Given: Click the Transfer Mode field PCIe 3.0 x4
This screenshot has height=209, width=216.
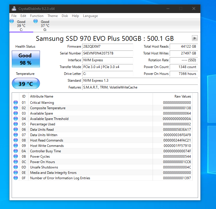Looking at the screenshot, I should [x=108, y=67].
